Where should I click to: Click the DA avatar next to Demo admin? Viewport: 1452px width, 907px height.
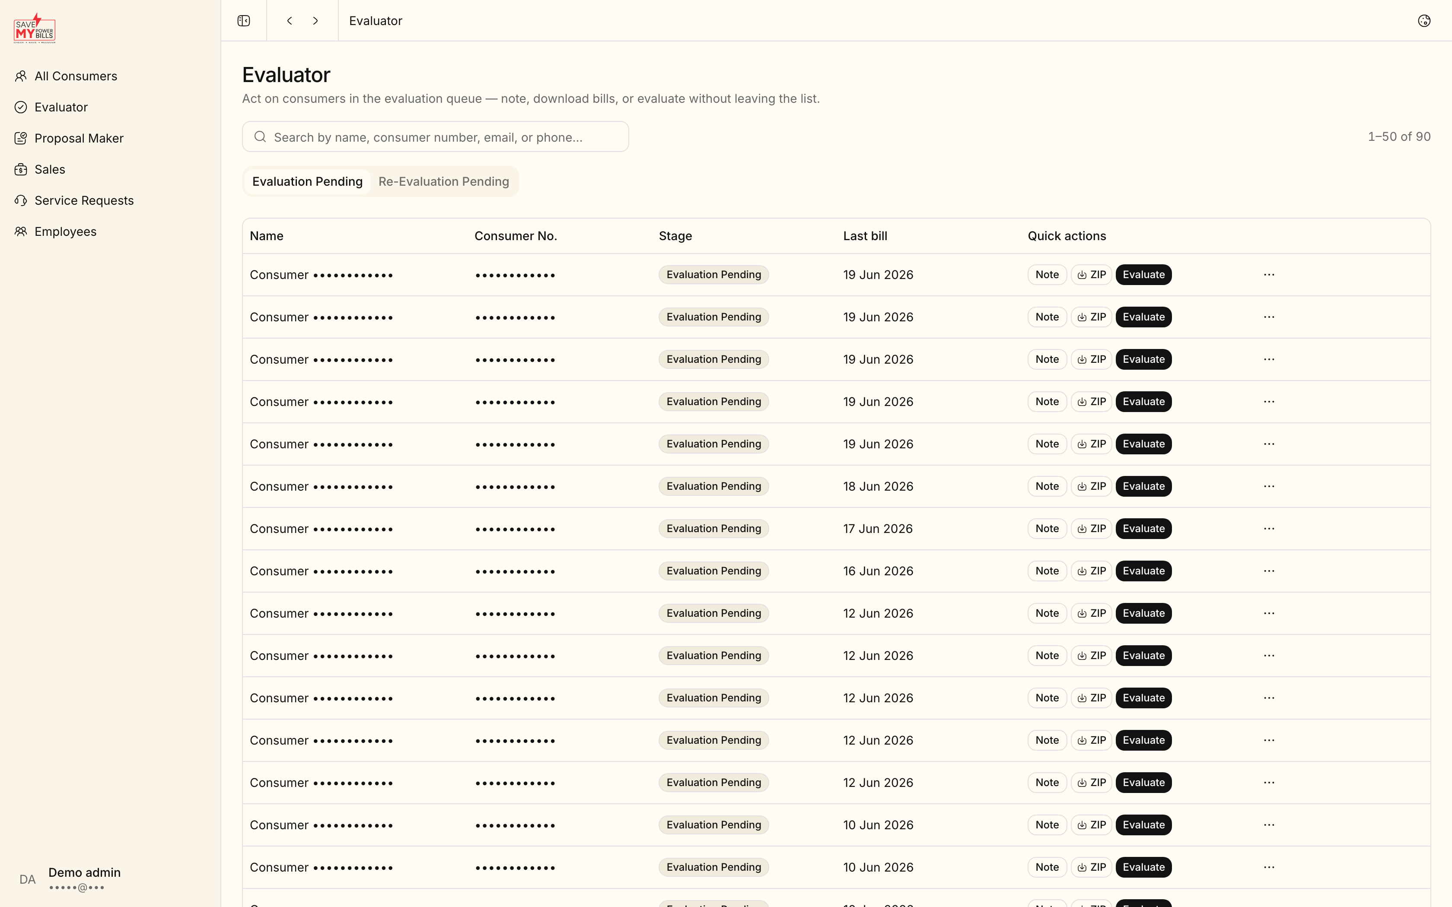pyautogui.click(x=28, y=879)
